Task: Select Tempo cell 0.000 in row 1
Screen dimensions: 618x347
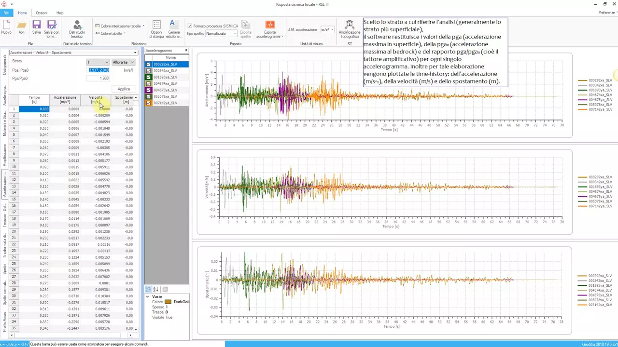Action: pyautogui.click(x=34, y=109)
